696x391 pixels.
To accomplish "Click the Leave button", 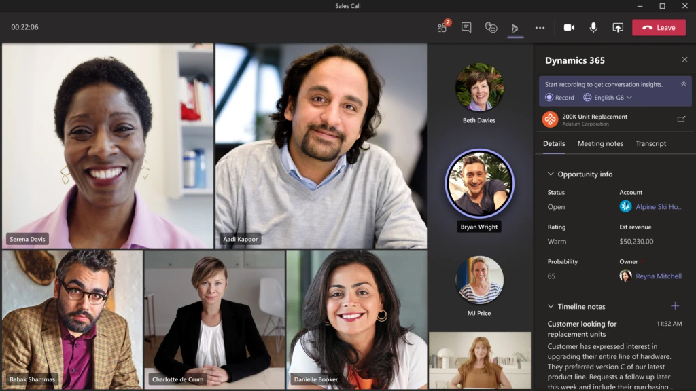I will coord(659,27).
